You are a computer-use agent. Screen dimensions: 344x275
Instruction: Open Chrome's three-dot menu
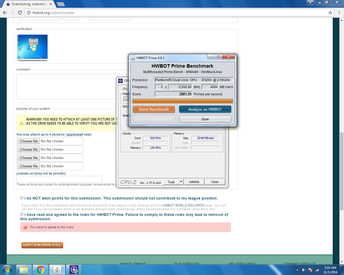339,13
